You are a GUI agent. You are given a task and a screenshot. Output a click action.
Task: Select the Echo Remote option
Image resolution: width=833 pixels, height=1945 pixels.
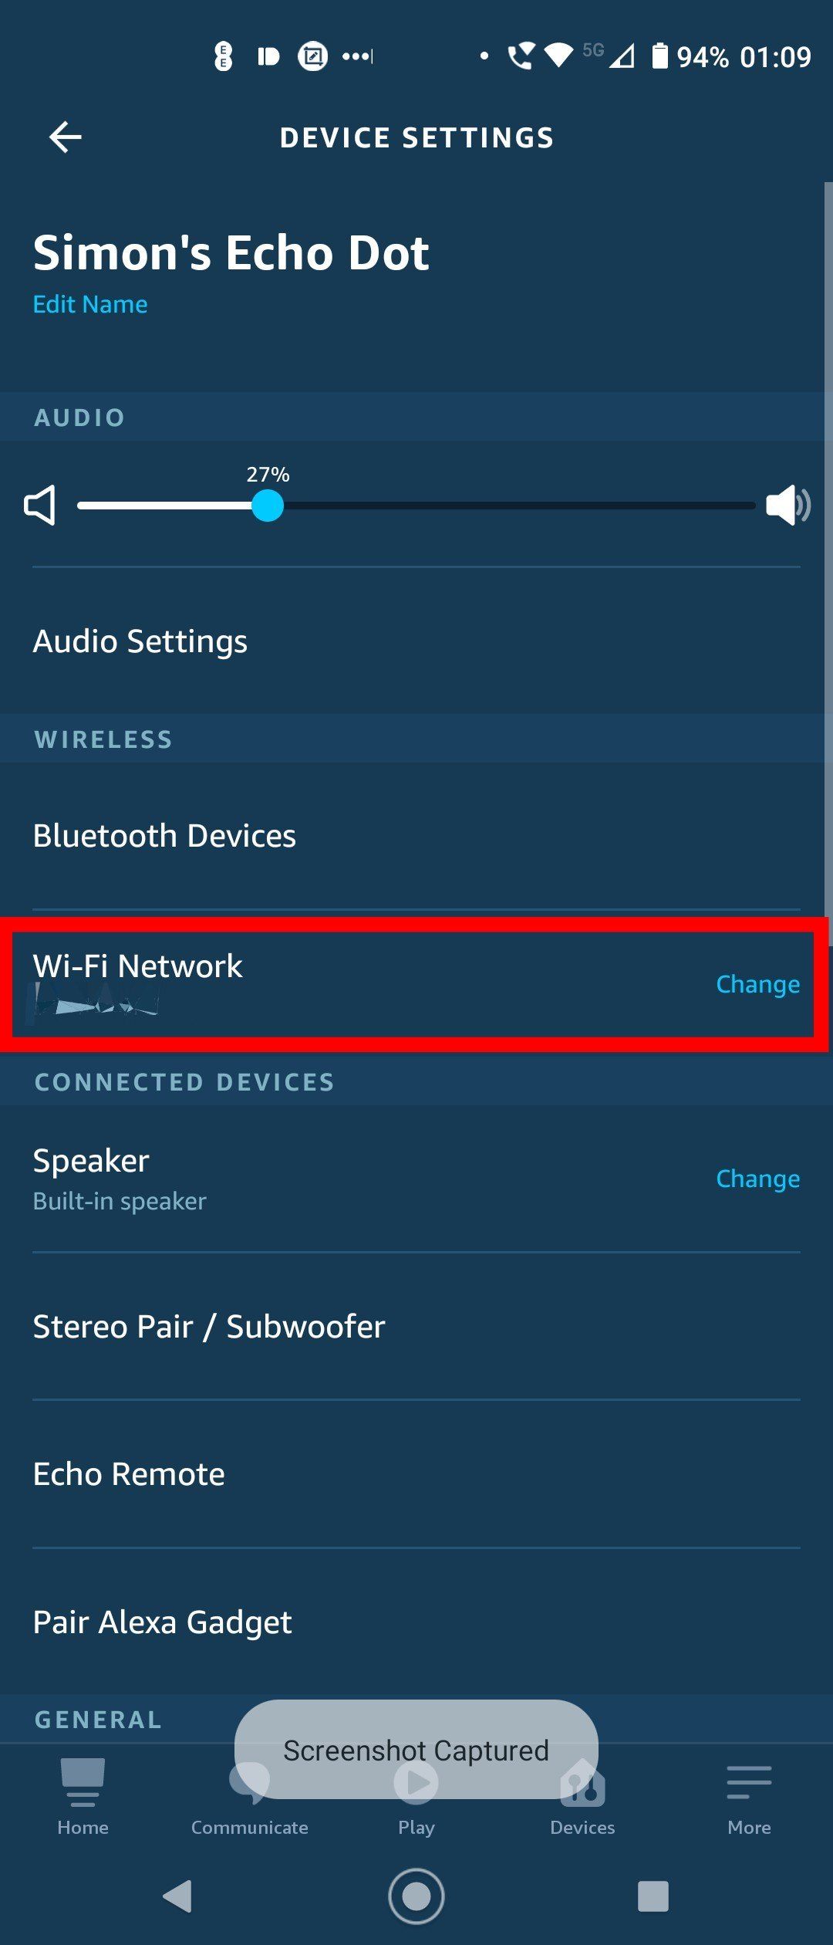click(x=129, y=1474)
